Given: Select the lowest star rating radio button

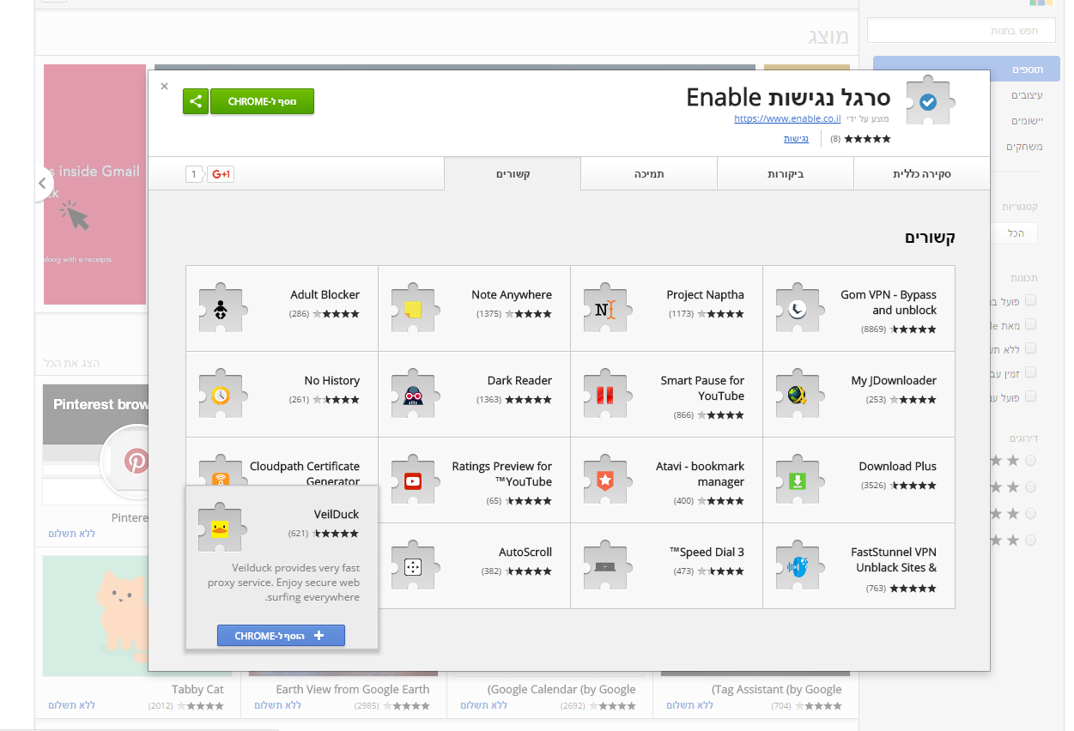Looking at the screenshot, I should pos(1030,541).
